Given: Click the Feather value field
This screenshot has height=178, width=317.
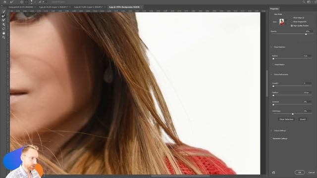Looking at the screenshot, I should point(307,92).
